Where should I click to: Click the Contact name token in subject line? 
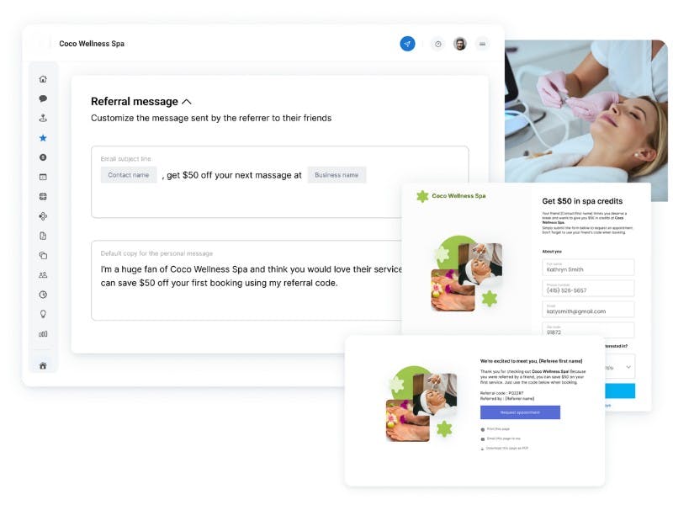coord(128,174)
